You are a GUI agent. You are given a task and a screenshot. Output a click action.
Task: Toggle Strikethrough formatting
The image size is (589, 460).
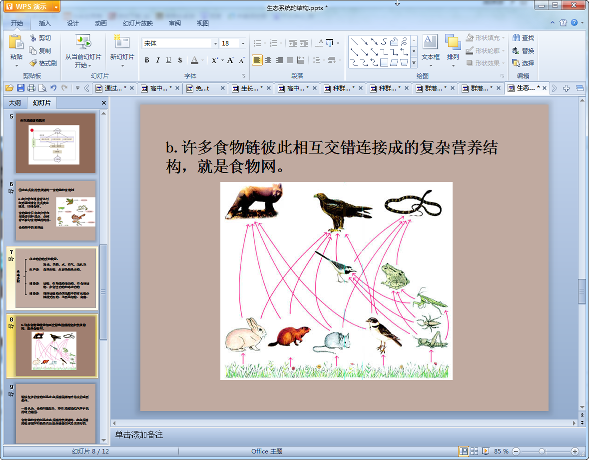coord(180,60)
